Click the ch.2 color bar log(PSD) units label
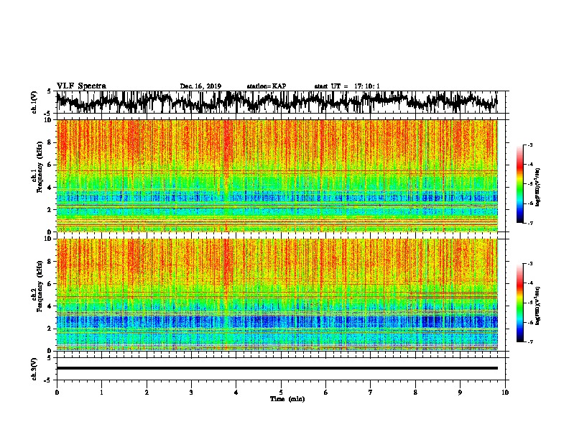Viewport: 569px width, 440px height. [538, 306]
